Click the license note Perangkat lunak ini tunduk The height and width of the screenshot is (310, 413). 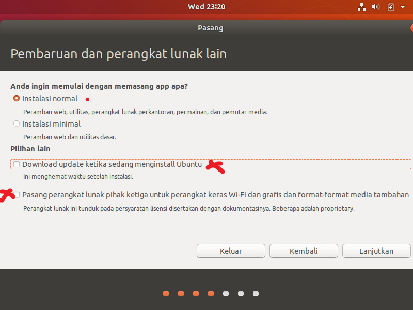click(x=189, y=209)
